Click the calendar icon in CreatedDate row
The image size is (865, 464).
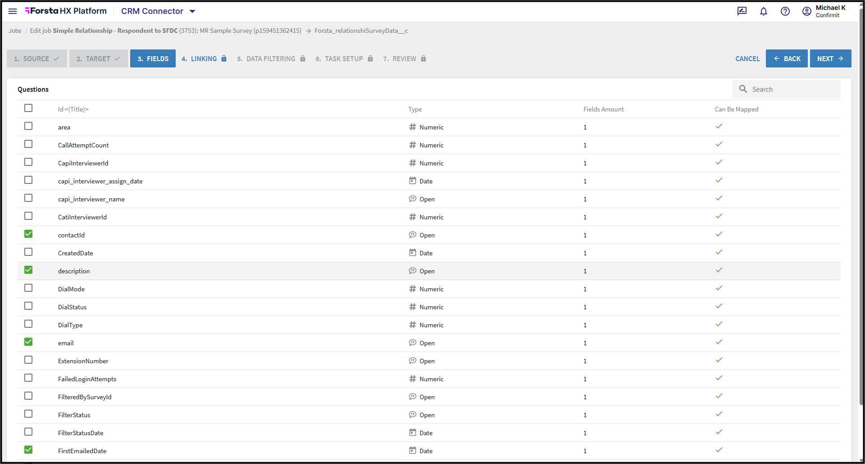pyautogui.click(x=412, y=253)
